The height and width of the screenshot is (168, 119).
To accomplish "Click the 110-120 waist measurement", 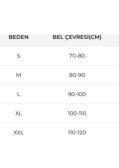I will [77, 132].
